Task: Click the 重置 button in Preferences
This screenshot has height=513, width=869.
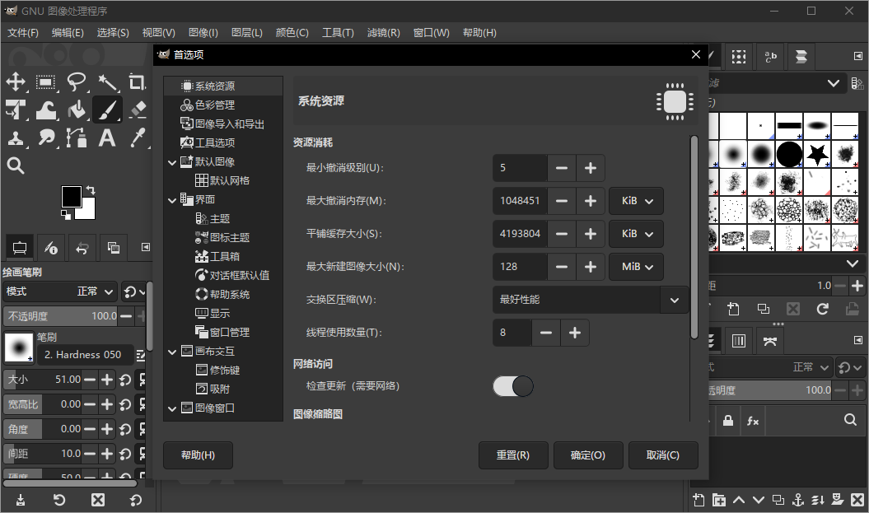Action: coord(513,455)
